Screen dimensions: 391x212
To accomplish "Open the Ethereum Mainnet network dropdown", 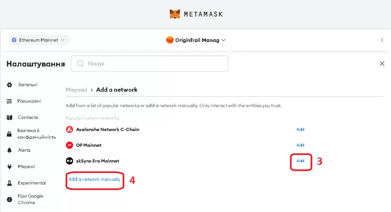I will (x=39, y=40).
